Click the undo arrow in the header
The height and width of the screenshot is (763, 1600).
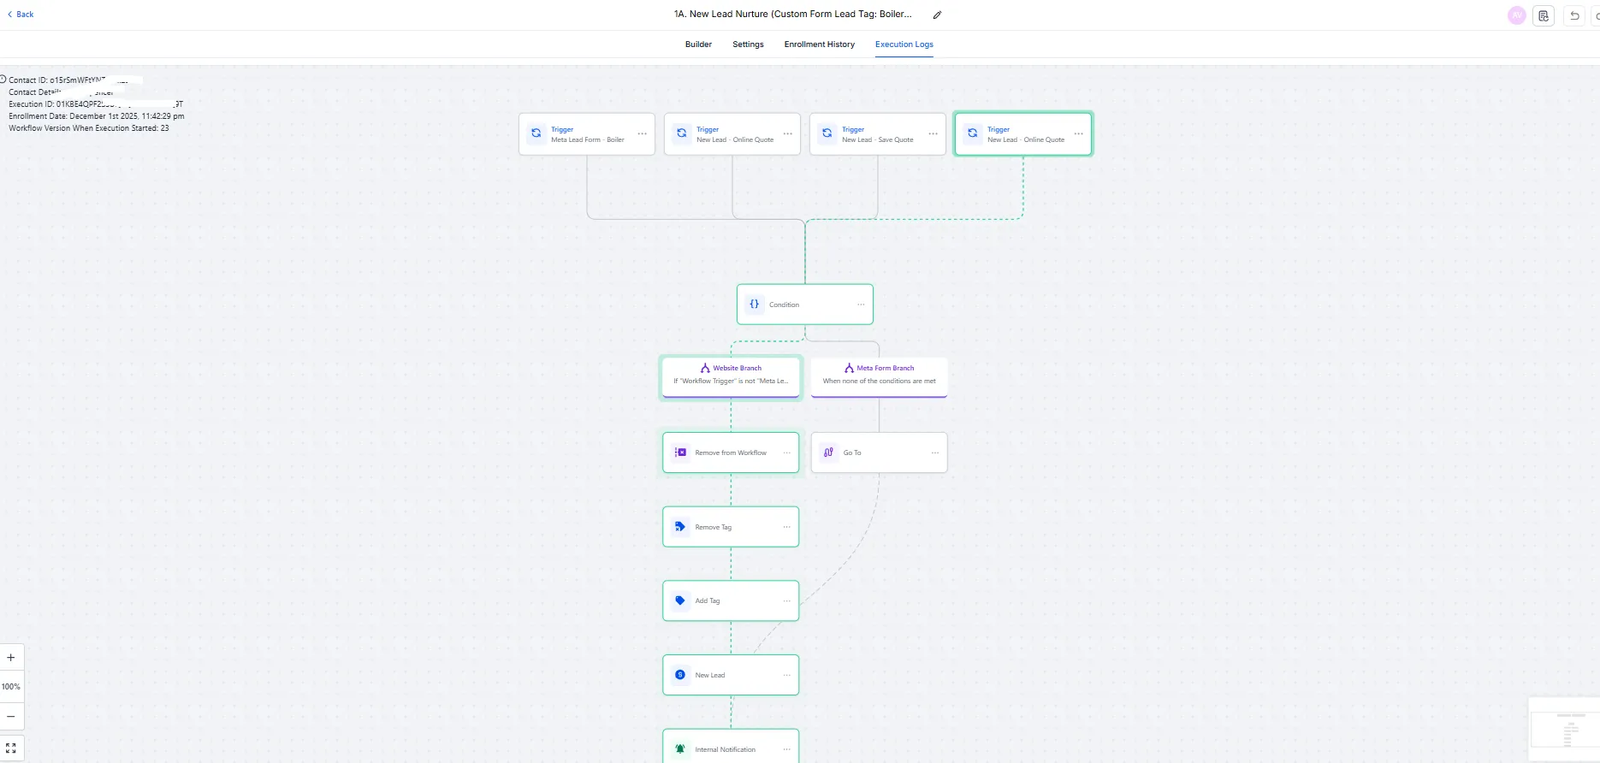coord(1574,15)
